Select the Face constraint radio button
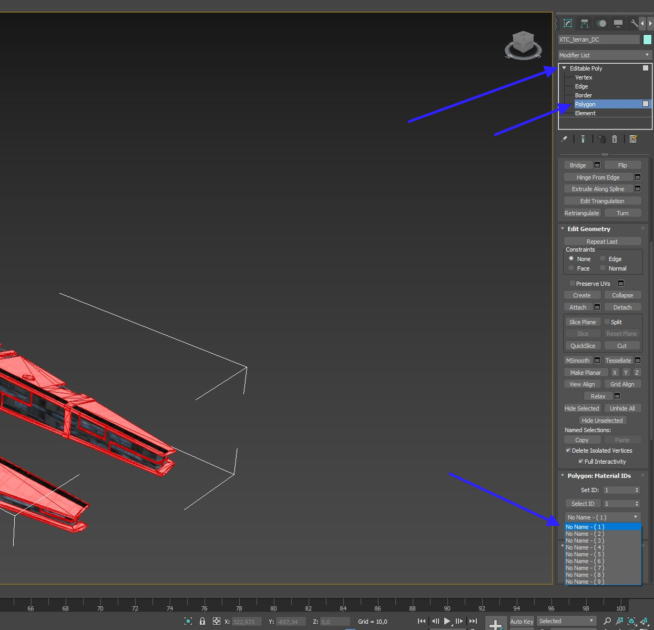Screen dimensions: 654x630 pyautogui.click(x=571, y=268)
